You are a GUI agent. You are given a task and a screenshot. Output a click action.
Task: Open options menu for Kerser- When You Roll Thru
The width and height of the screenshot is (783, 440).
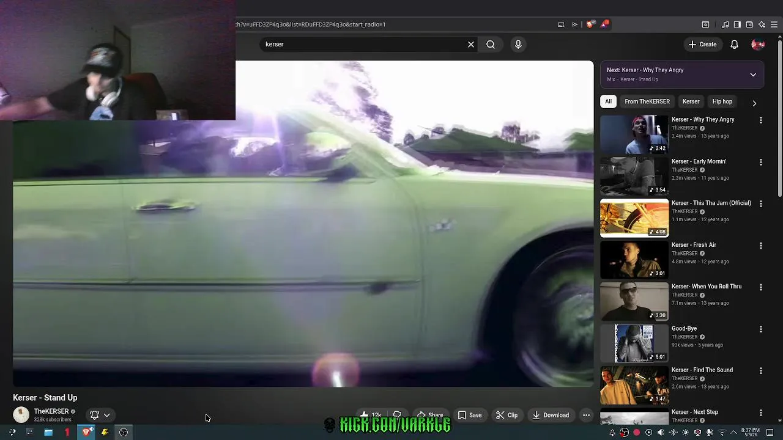point(761,287)
